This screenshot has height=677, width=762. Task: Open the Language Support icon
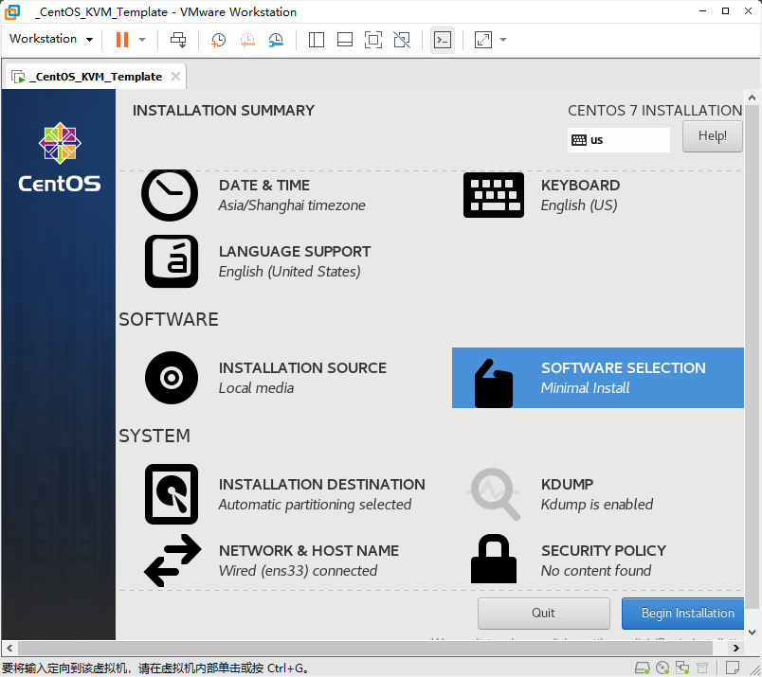pos(172,261)
